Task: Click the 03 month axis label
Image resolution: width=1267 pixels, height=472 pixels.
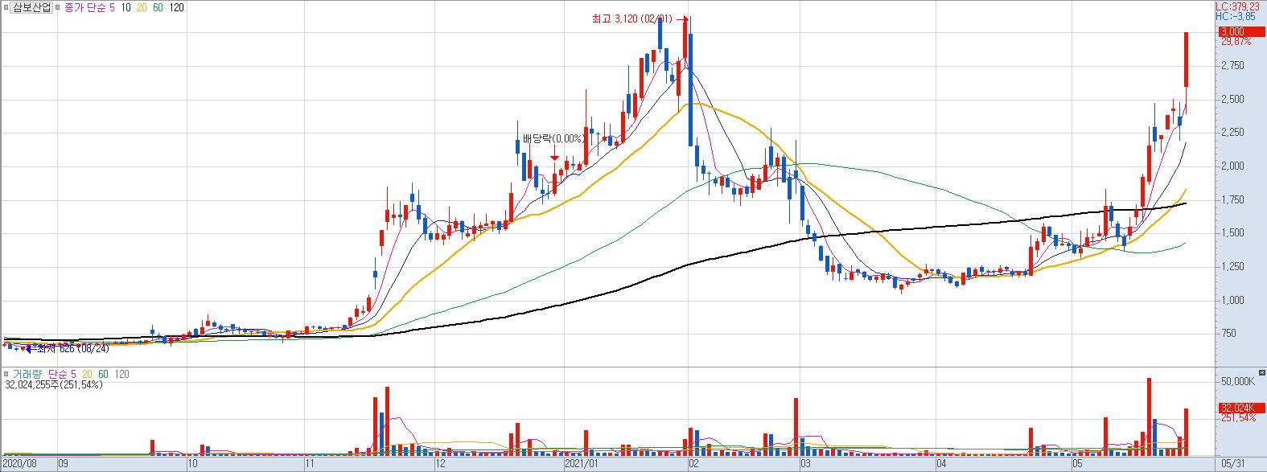Action: coord(804,464)
